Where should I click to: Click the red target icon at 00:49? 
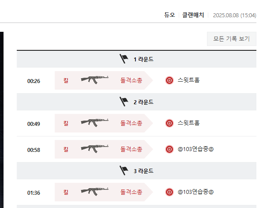[169, 123]
